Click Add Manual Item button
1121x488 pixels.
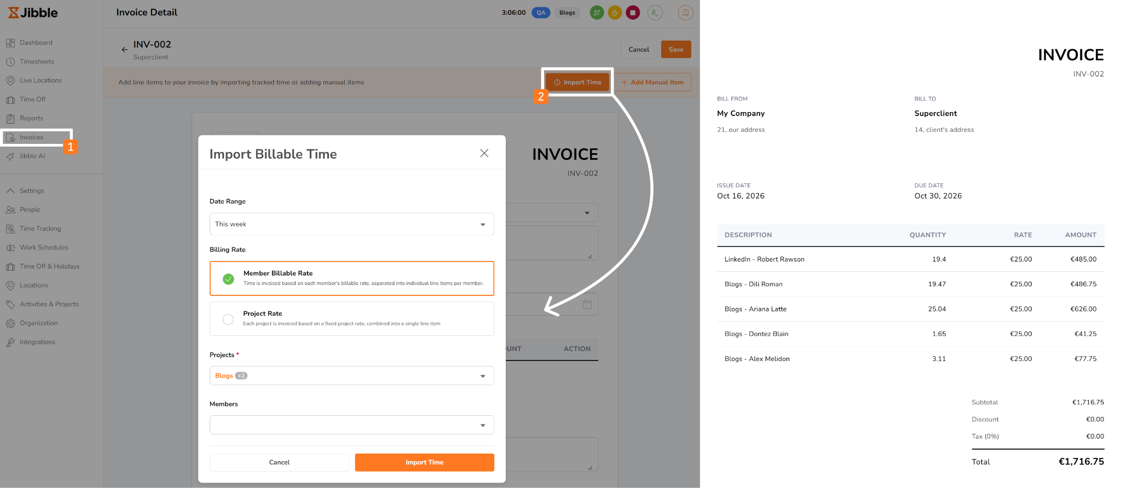point(652,83)
